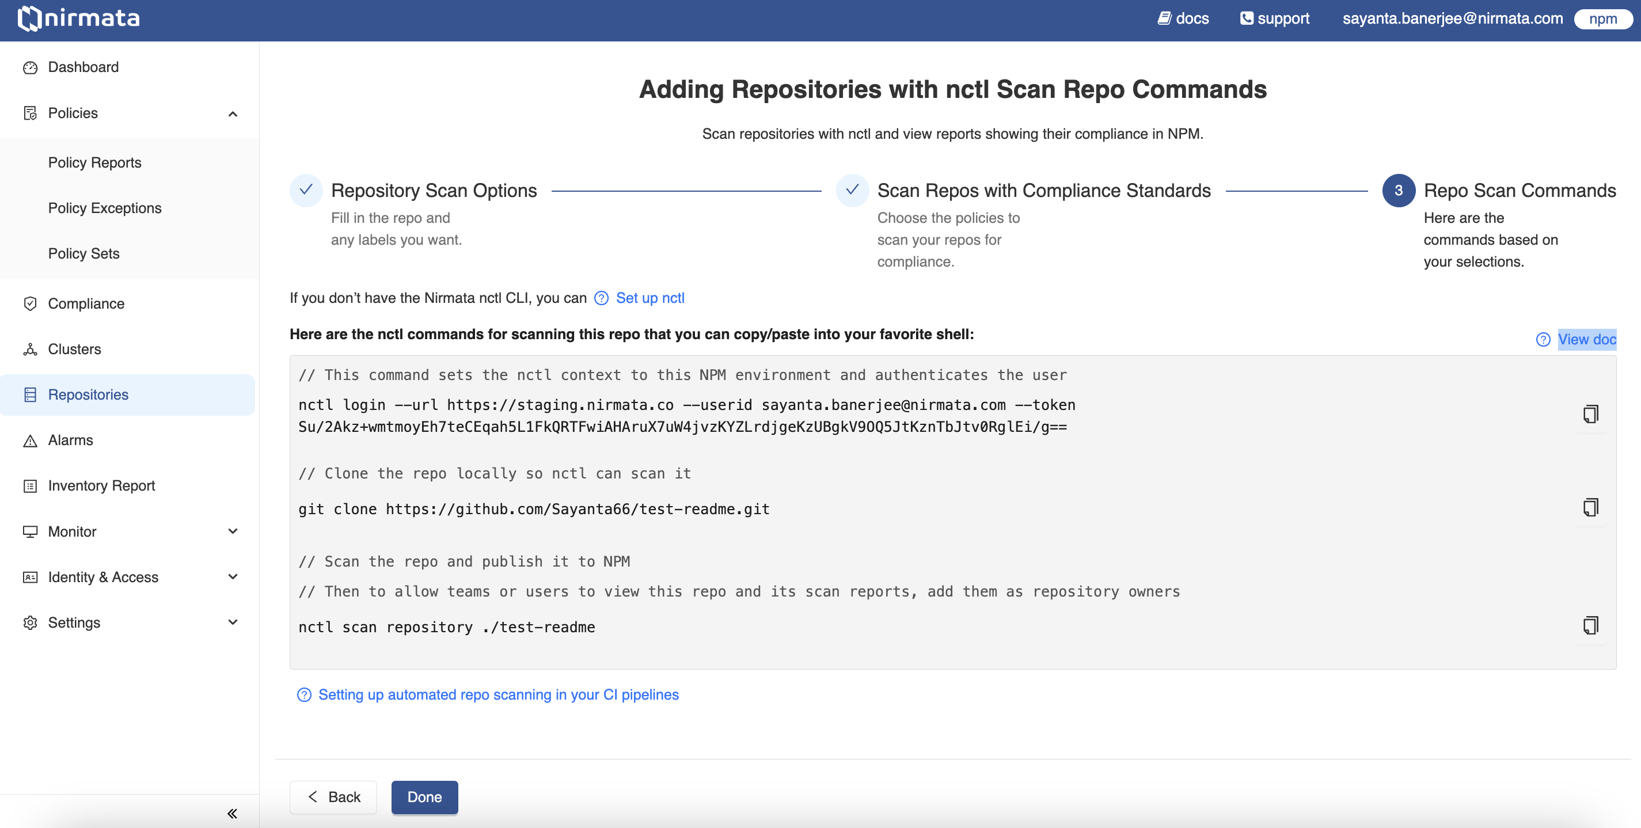
Task: Copy the nctl login command
Action: pos(1590,415)
